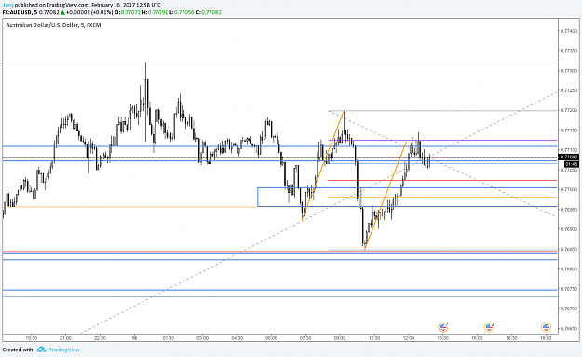The image size is (582, 357).
Task: Click the change value +0.00002 (+0.01%)
Action: pos(89,12)
